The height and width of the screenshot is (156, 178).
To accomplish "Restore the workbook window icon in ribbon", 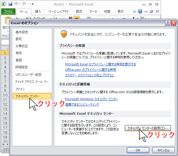I will tap(152, 12).
